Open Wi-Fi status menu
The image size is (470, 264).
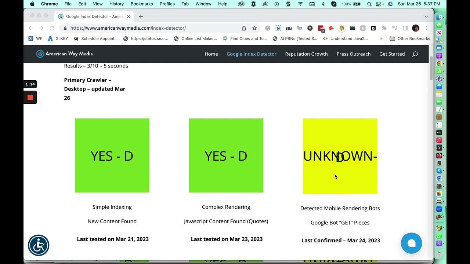click(x=300, y=4)
